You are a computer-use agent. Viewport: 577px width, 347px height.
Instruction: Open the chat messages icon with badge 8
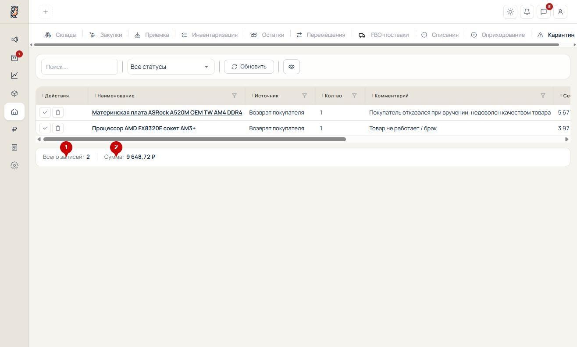[x=544, y=12]
